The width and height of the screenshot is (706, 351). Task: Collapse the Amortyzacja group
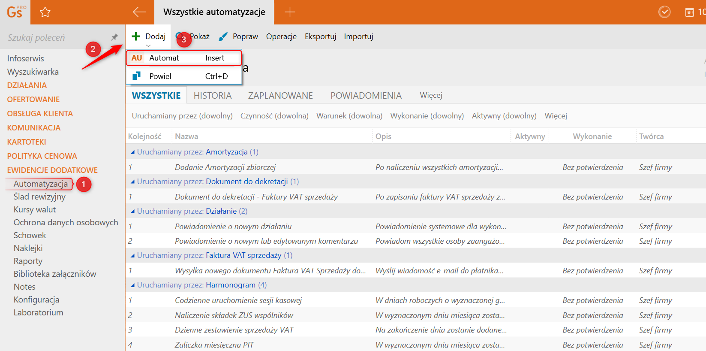point(132,152)
